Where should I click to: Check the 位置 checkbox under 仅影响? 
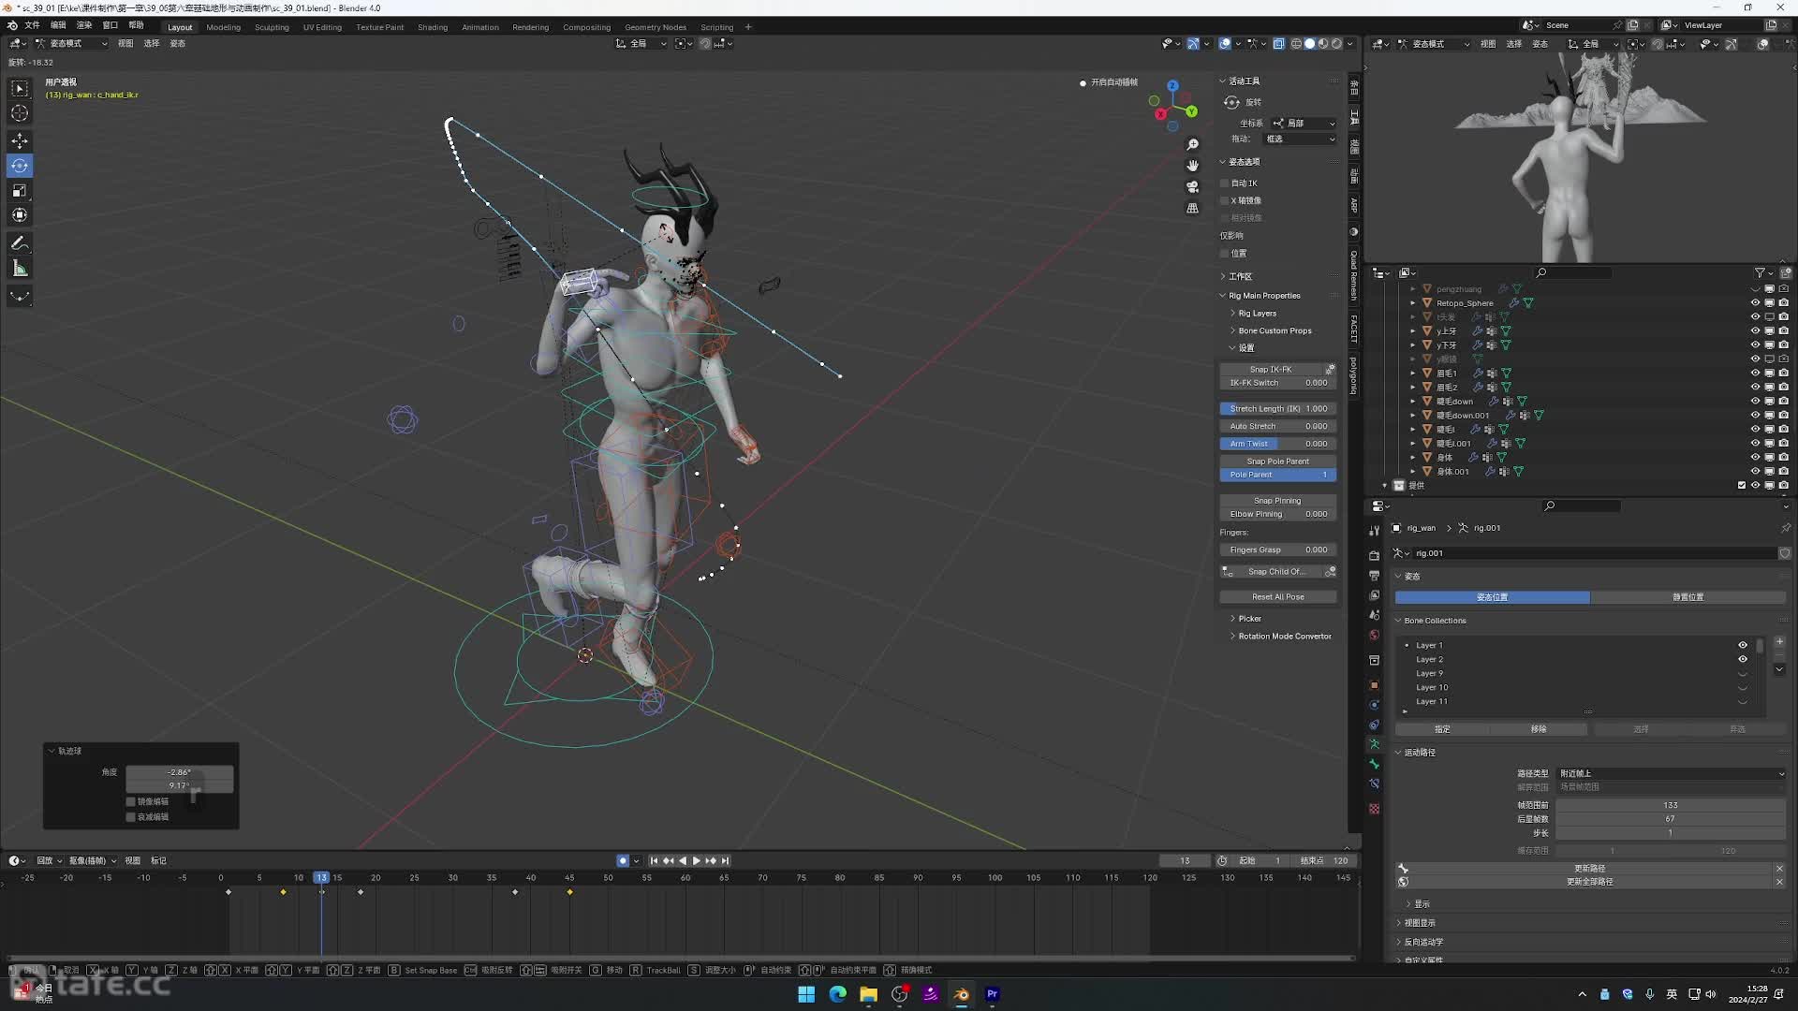[x=1225, y=254]
